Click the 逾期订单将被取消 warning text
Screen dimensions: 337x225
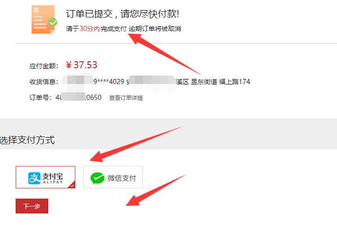click(155, 29)
